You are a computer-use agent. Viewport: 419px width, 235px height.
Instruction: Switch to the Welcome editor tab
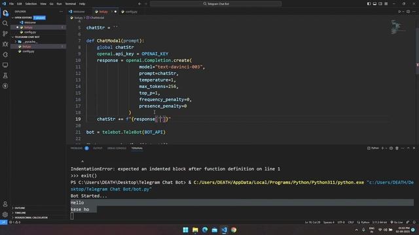click(79, 12)
